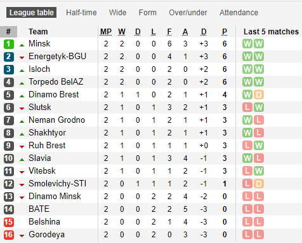Sort by the MP column header
This screenshot has width=302, height=243.
(106, 32)
